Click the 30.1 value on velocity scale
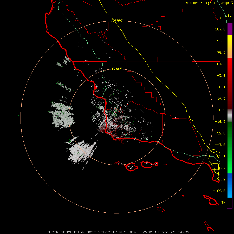Viewport: 234px width, 234px height. point(221,87)
